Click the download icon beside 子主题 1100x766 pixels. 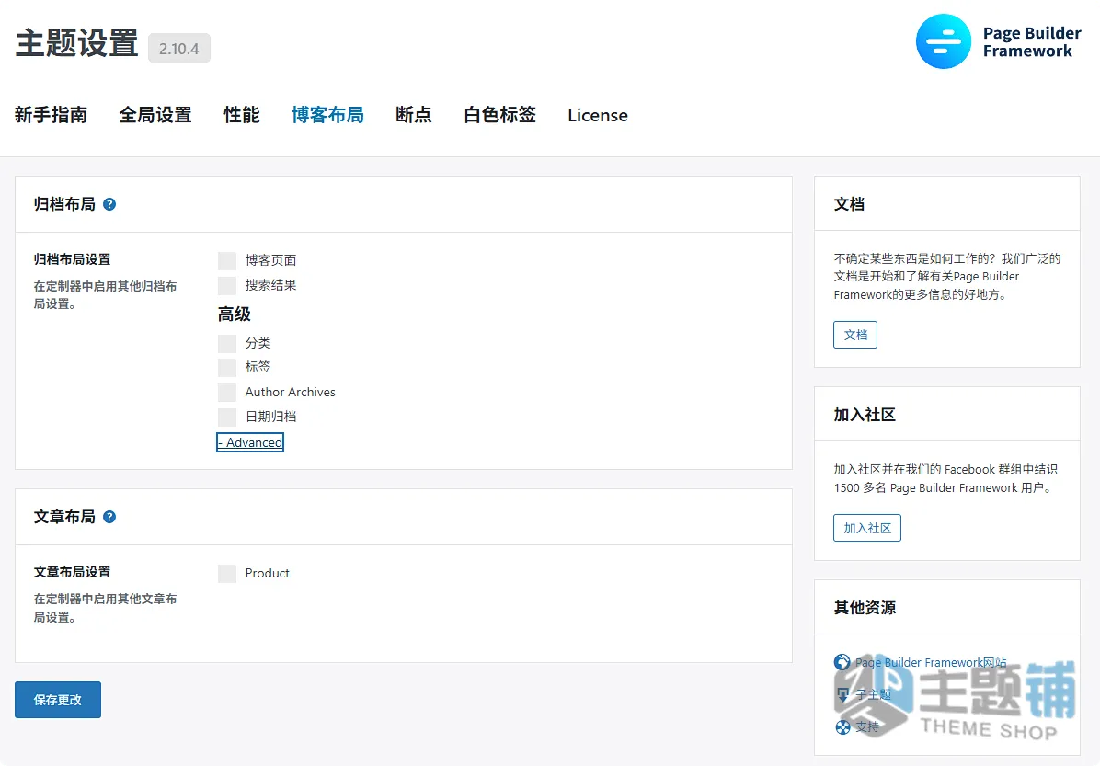(x=842, y=694)
